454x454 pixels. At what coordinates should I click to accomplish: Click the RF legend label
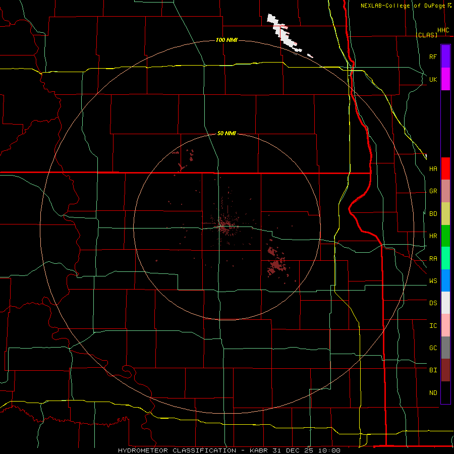click(x=433, y=56)
